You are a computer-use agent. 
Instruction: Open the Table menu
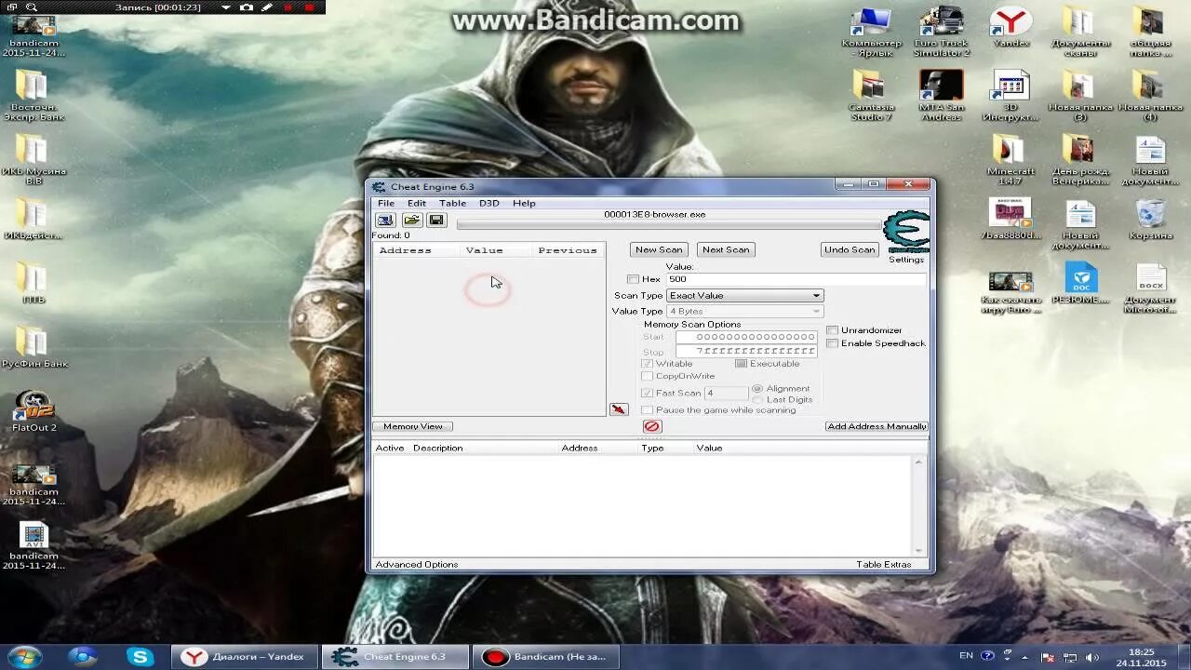tap(452, 203)
